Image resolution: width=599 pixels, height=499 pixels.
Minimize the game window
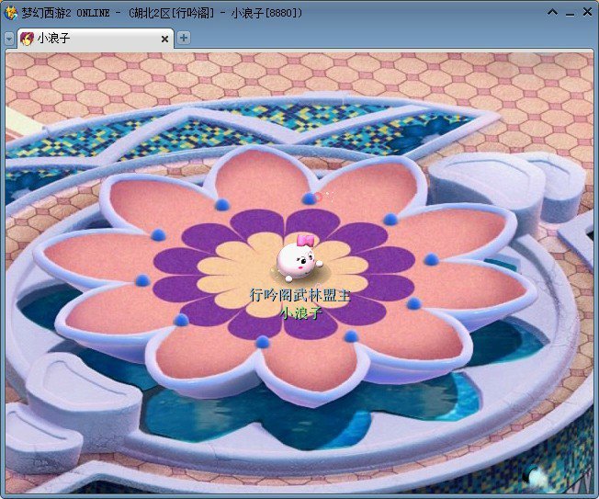pos(570,15)
